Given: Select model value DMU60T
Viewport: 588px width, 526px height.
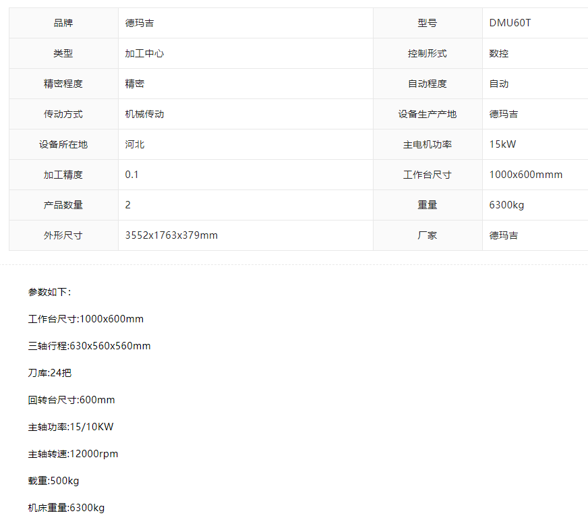Looking at the screenshot, I should (510, 23).
